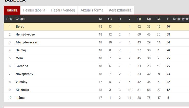This screenshot has height=108, width=189.
Task: Click the P points column header
Action: point(168,19)
